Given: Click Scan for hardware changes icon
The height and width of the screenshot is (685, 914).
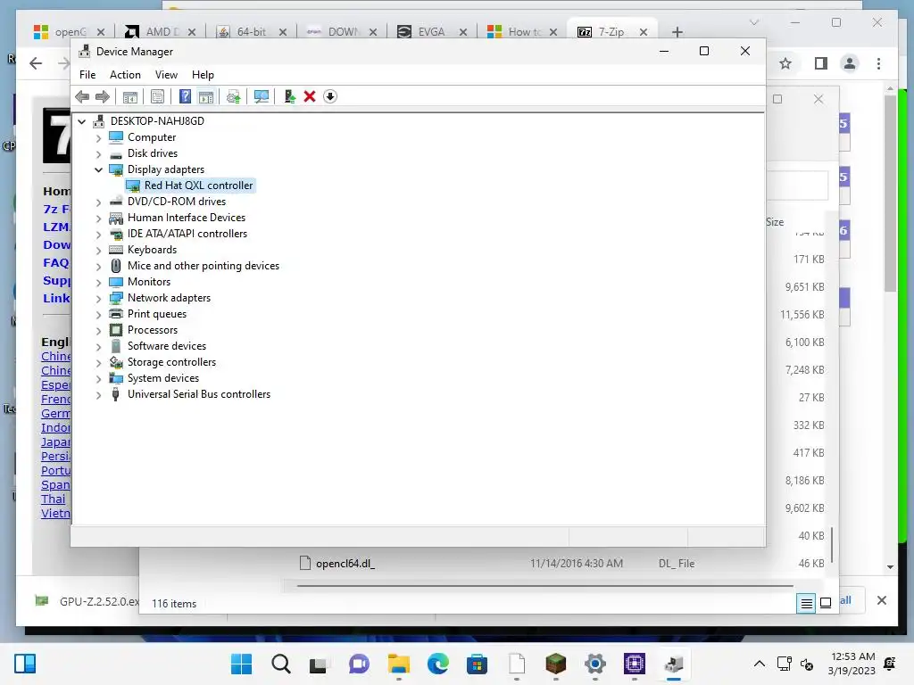Looking at the screenshot, I should pyautogui.click(x=262, y=96).
